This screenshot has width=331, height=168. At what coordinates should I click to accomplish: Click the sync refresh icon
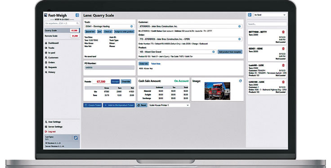tap(76, 138)
